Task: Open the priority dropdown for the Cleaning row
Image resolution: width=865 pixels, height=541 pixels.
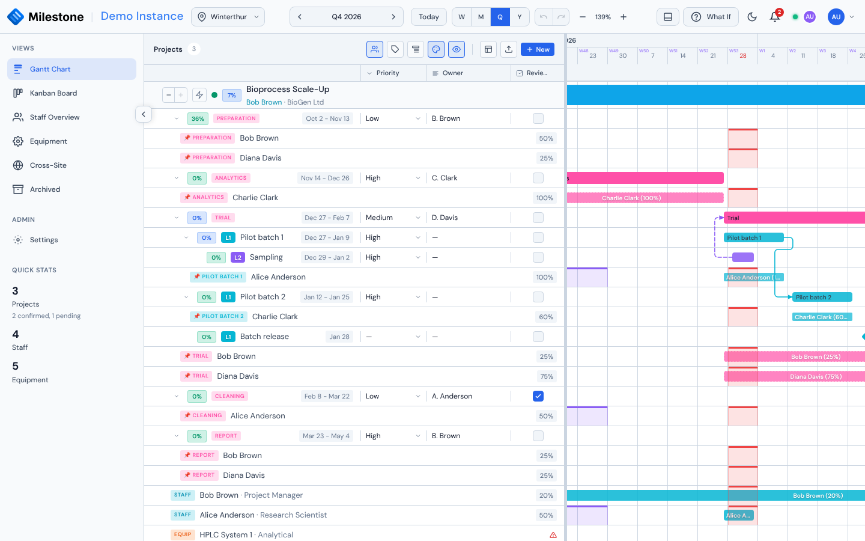Action: tap(393, 396)
